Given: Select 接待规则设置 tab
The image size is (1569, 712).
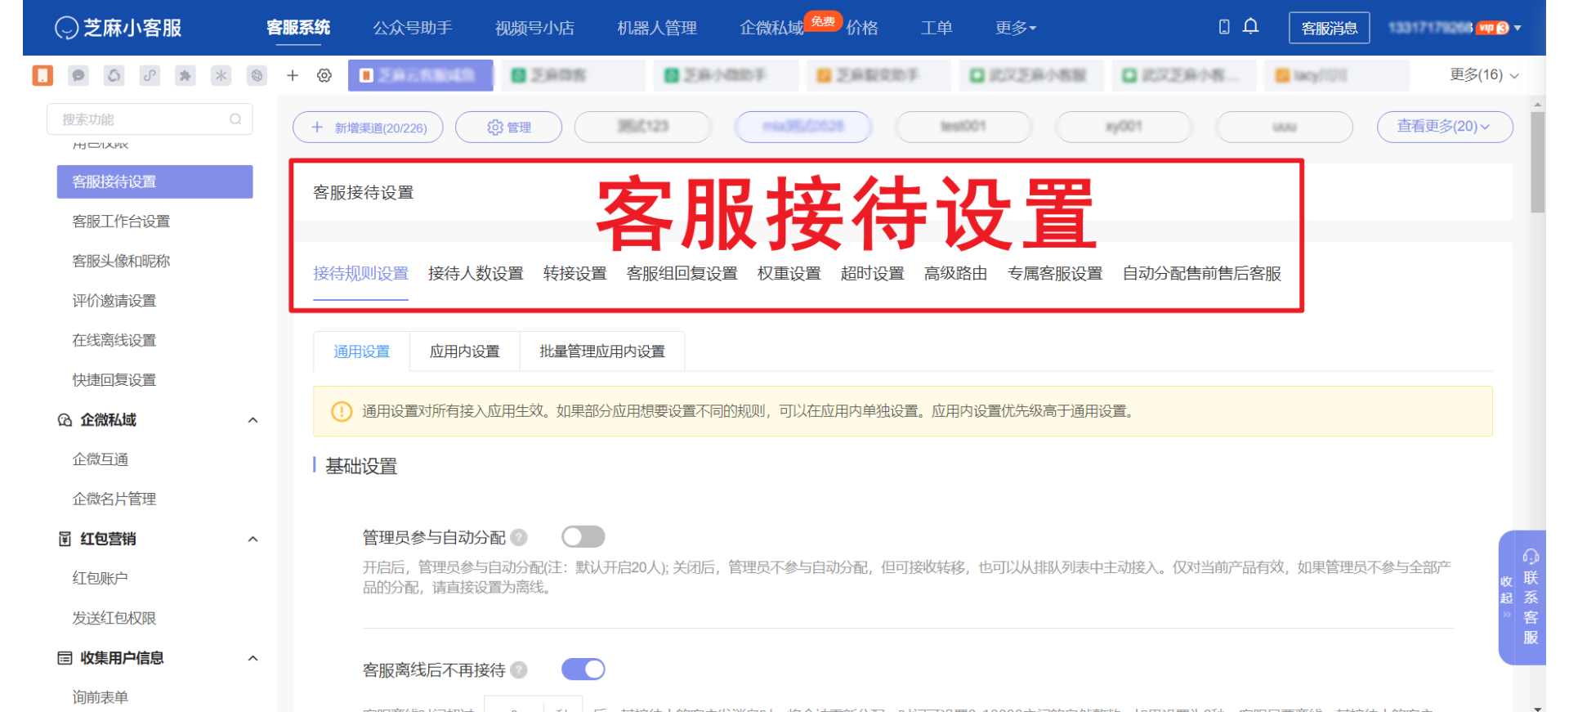Looking at the screenshot, I should (x=360, y=273).
